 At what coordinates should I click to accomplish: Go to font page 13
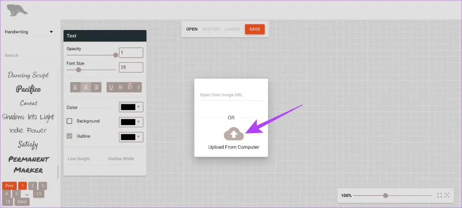point(39,194)
